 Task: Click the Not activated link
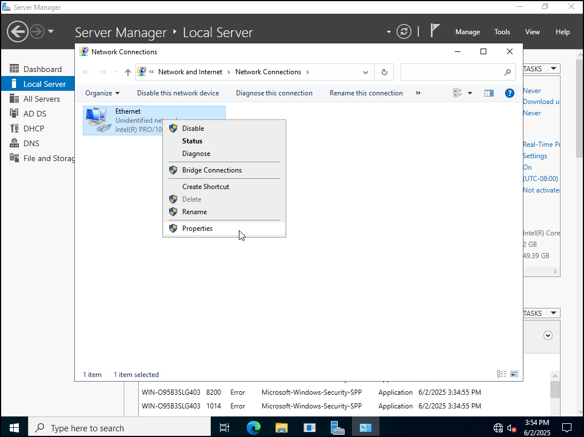click(541, 190)
